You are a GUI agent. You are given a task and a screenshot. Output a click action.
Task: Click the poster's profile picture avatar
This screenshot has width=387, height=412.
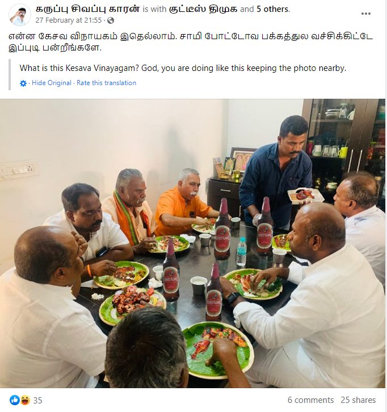pyautogui.click(x=19, y=15)
